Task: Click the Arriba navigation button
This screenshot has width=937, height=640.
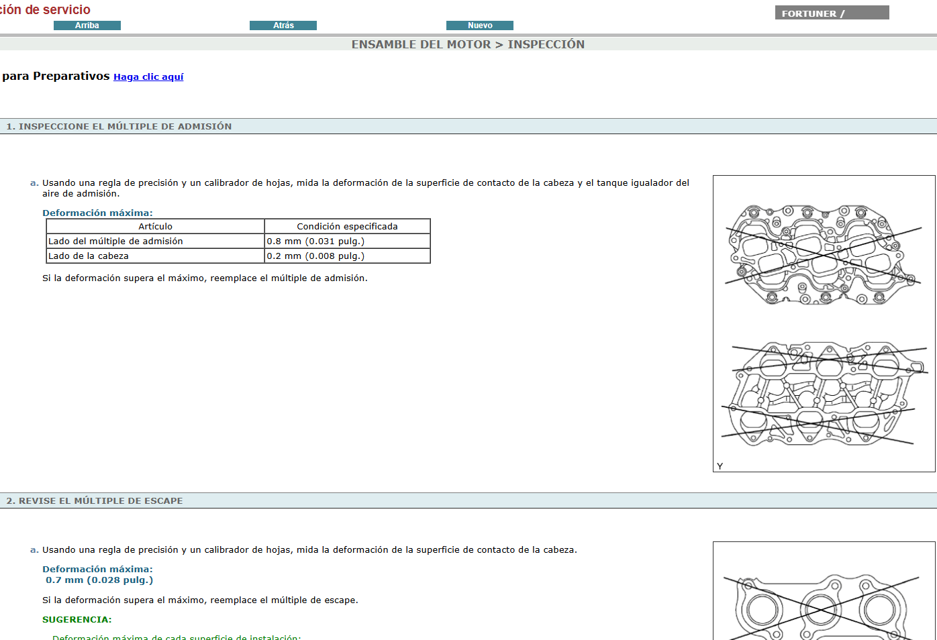Action: pyautogui.click(x=87, y=25)
